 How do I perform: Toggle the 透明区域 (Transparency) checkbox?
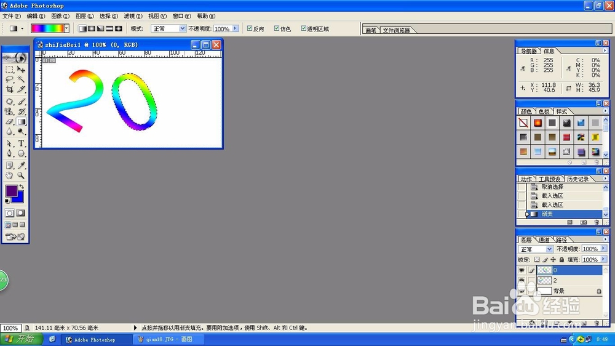303,28
